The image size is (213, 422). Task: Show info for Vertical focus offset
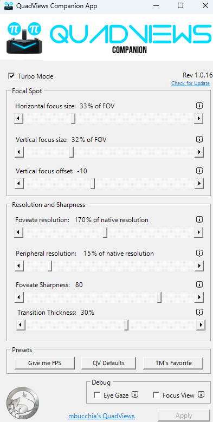[199, 171]
